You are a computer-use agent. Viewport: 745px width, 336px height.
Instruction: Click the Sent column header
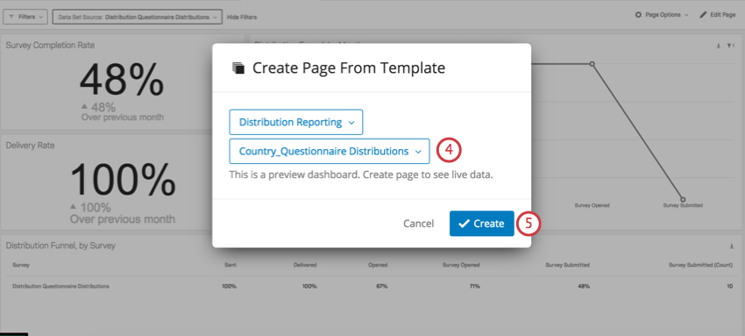click(x=231, y=265)
